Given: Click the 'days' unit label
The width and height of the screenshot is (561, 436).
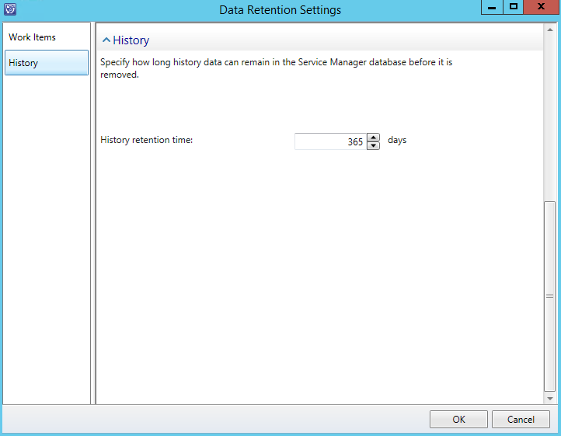Looking at the screenshot, I should pos(397,140).
